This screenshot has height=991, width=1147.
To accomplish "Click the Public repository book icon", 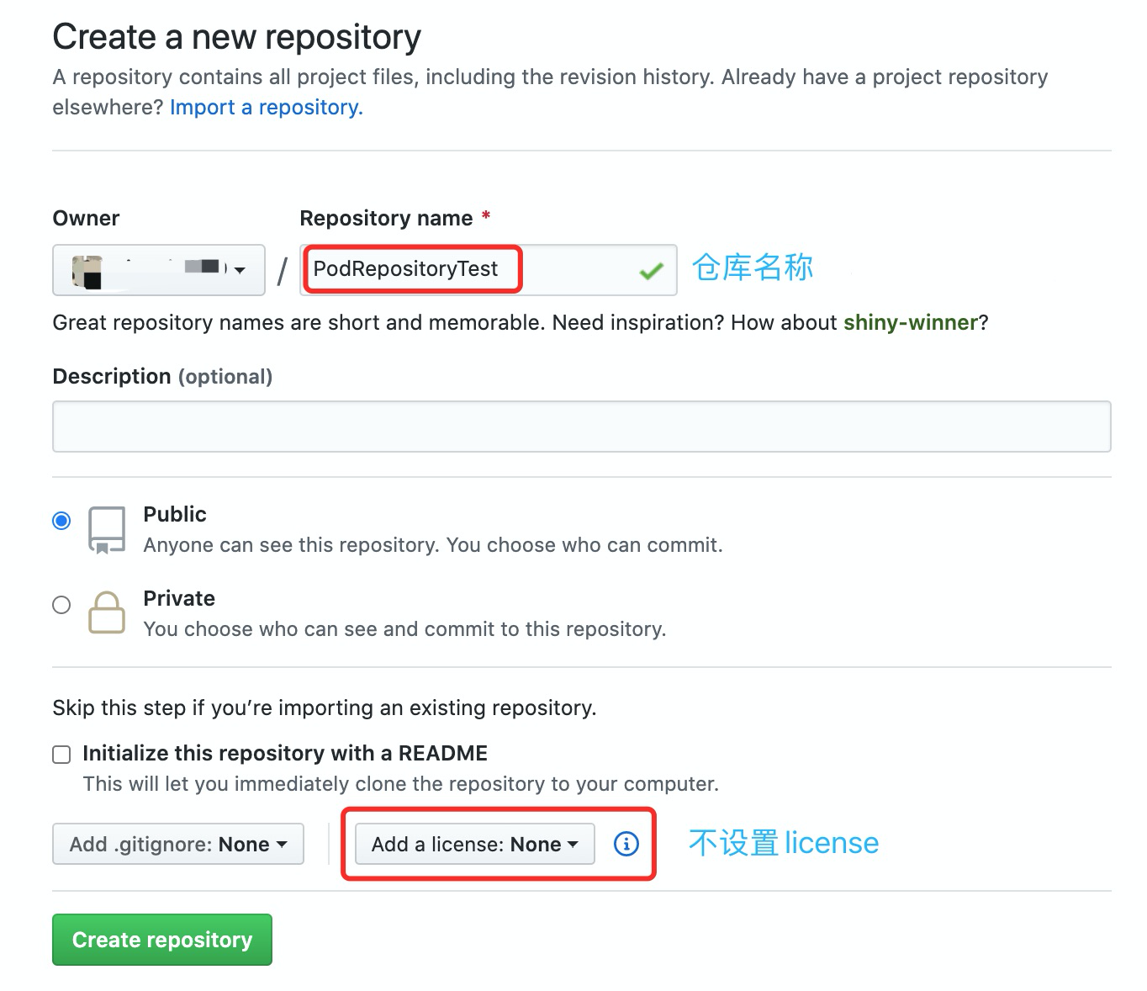I will point(107,530).
